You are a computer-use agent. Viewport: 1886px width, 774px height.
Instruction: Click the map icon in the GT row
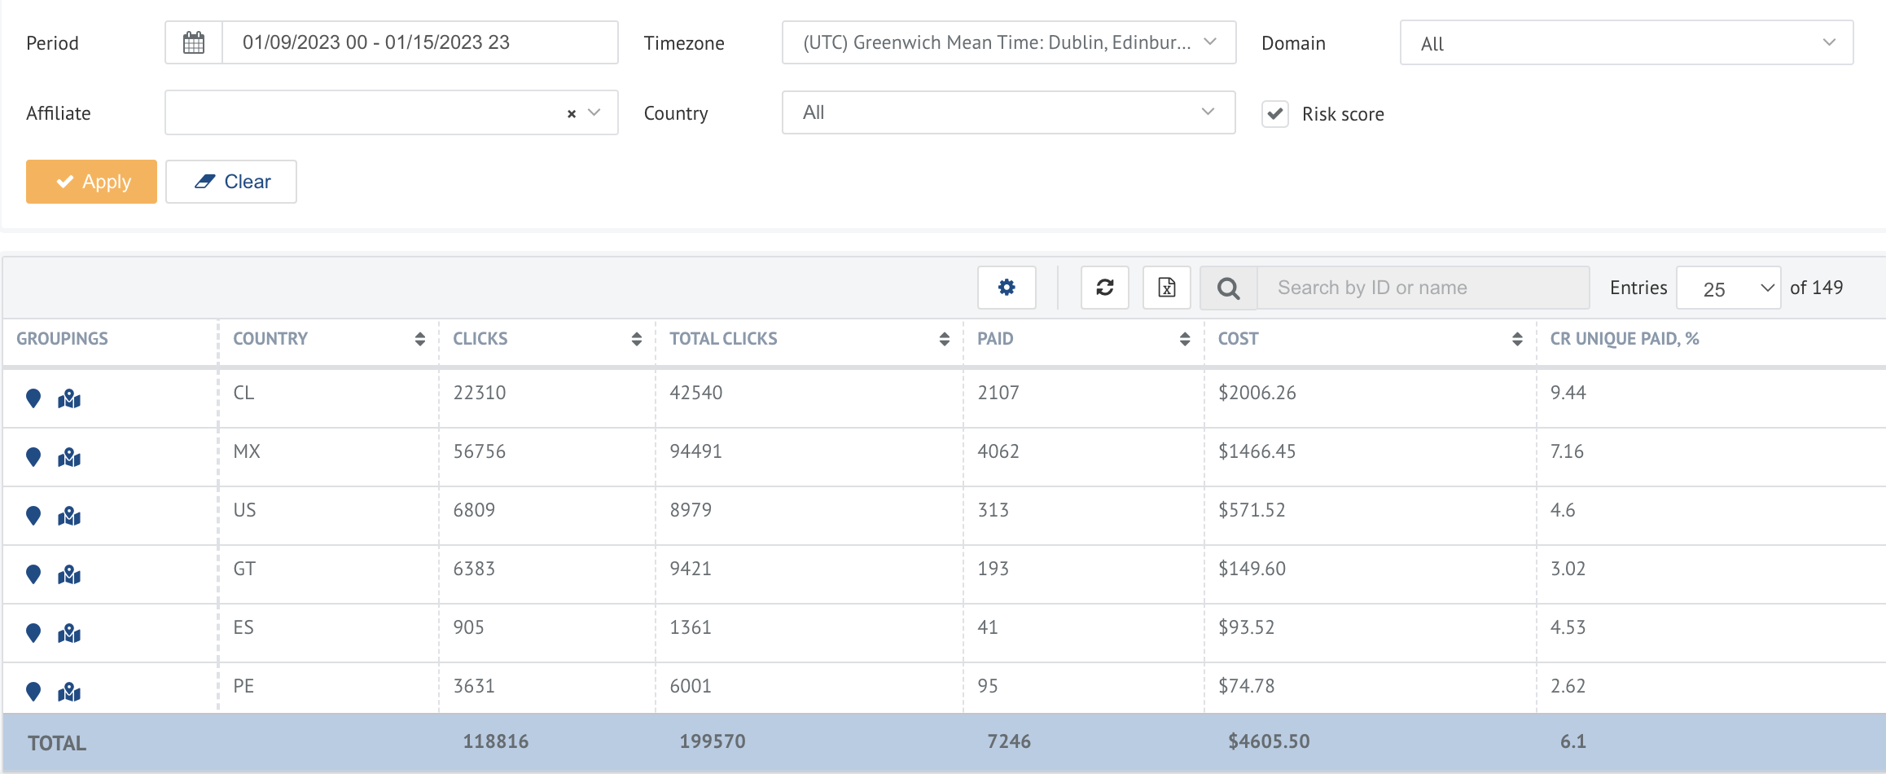[69, 574]
